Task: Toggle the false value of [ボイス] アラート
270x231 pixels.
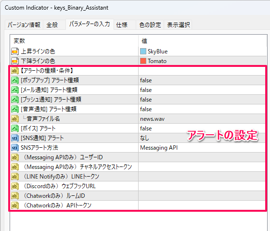Action: [202, 128]
